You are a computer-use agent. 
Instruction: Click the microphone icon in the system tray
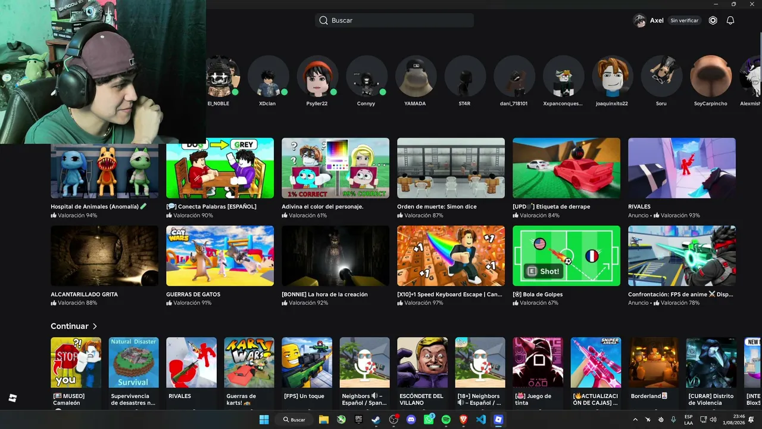(673, 419)
